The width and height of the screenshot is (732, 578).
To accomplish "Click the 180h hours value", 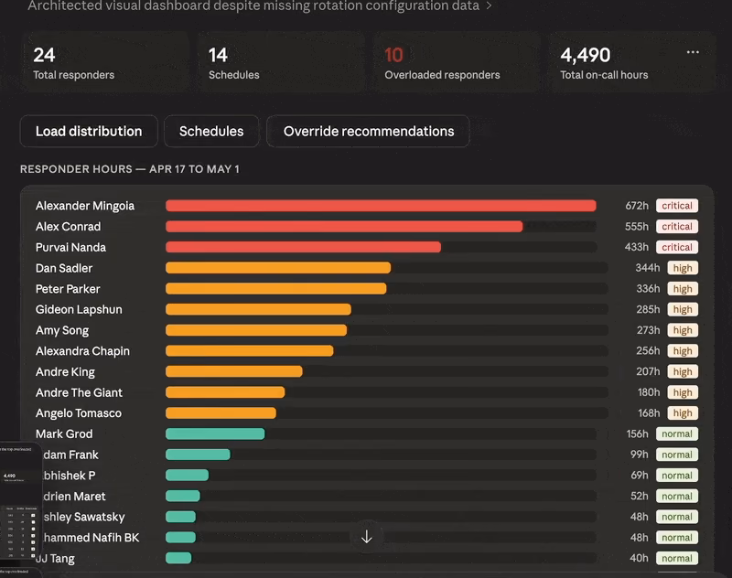I will point(649,392).
